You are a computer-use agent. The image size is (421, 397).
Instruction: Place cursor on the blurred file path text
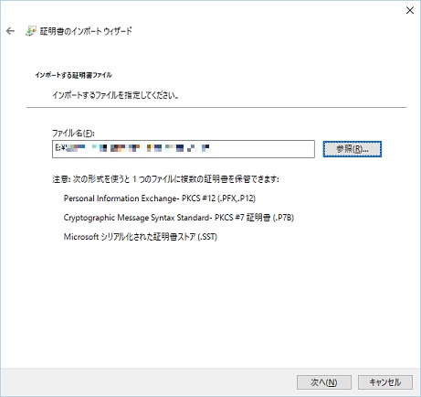[138, 148]
